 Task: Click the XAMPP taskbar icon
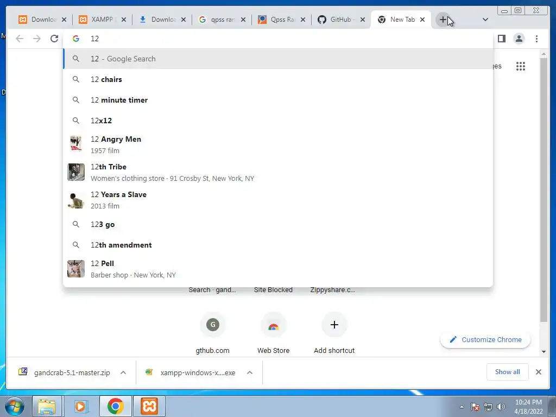(149, 406)
